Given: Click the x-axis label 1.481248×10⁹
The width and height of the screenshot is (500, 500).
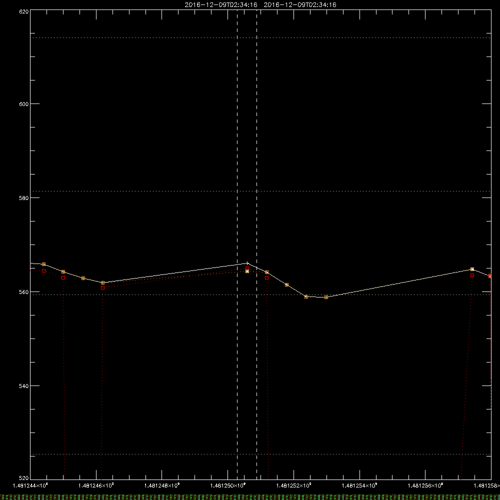Looking at the screenshot, I should pos(162,485).
